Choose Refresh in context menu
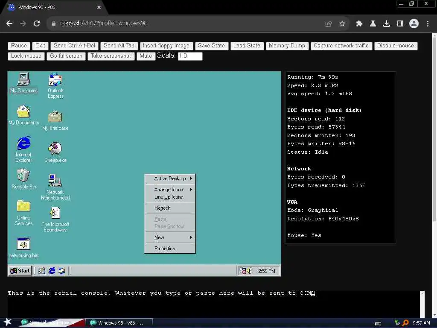437x328 pixels. point(170,208)
